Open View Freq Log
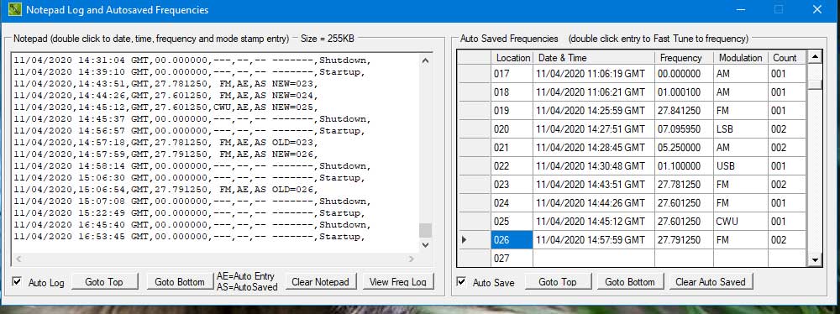The width and height of the screenshot is (840, 314). point(398,282)
